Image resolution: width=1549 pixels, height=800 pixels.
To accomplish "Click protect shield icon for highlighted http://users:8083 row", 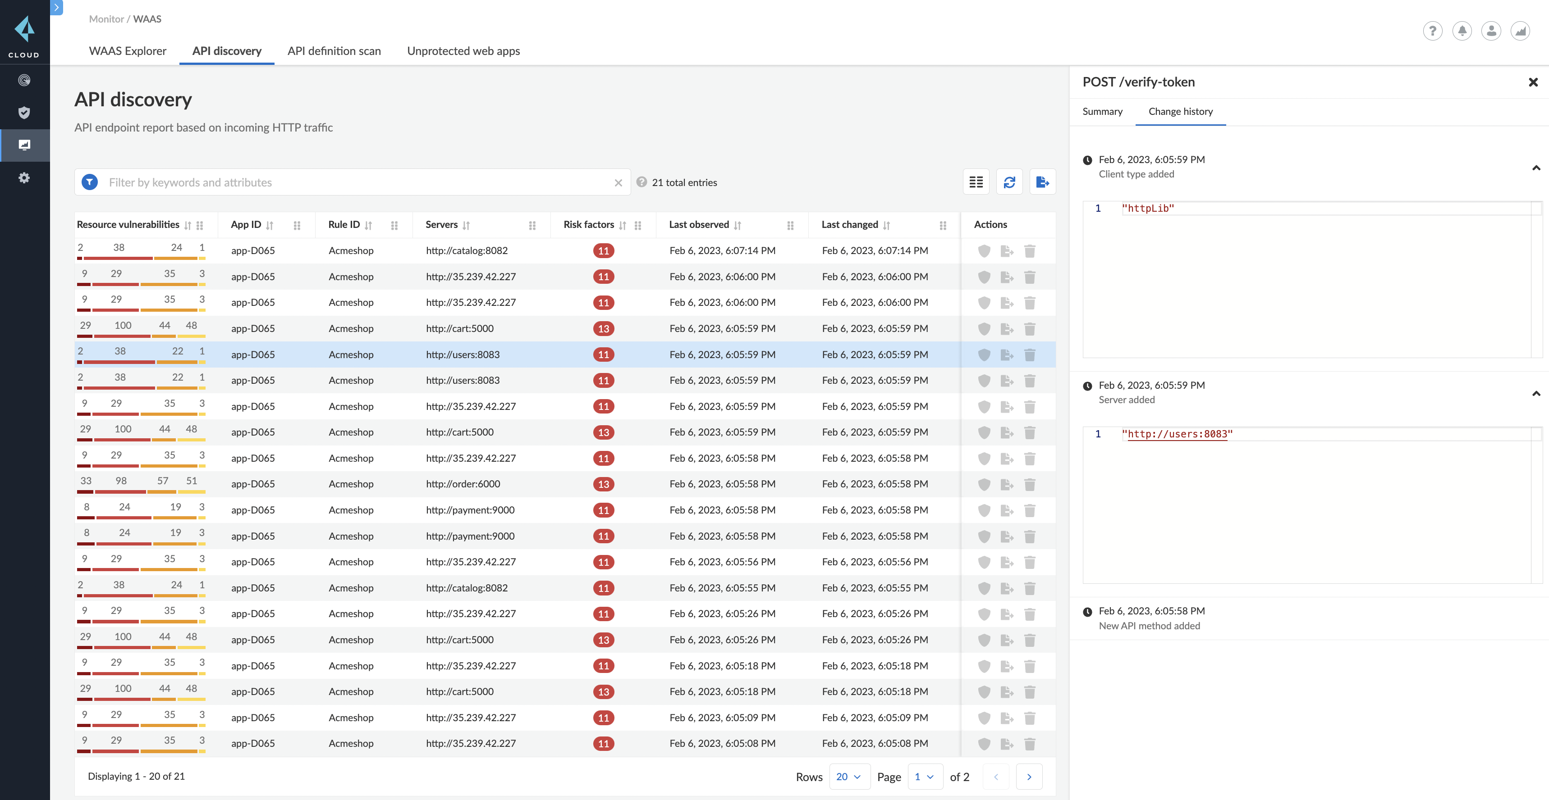I will click(x=984, y=355).
